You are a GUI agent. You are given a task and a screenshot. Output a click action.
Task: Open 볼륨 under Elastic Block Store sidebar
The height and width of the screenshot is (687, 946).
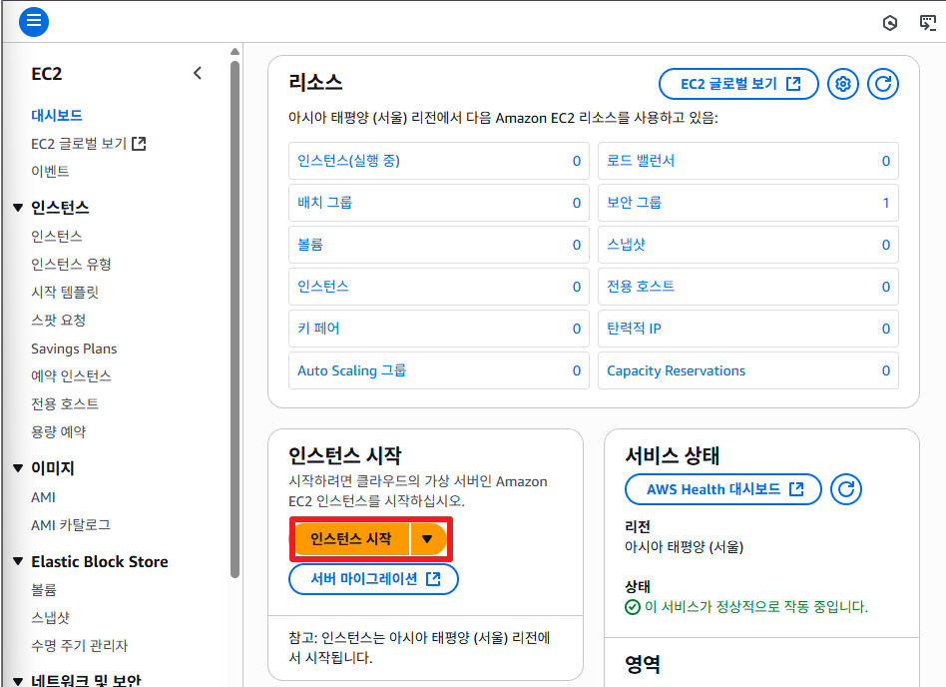point(44,590)
